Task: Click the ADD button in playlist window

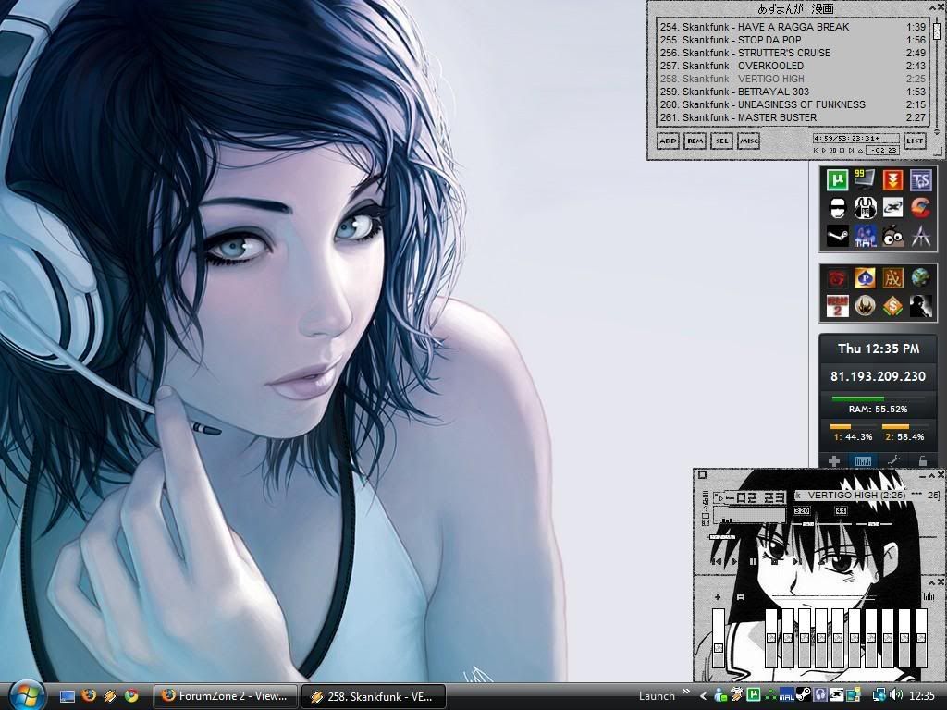Action: tap(668, 141)
